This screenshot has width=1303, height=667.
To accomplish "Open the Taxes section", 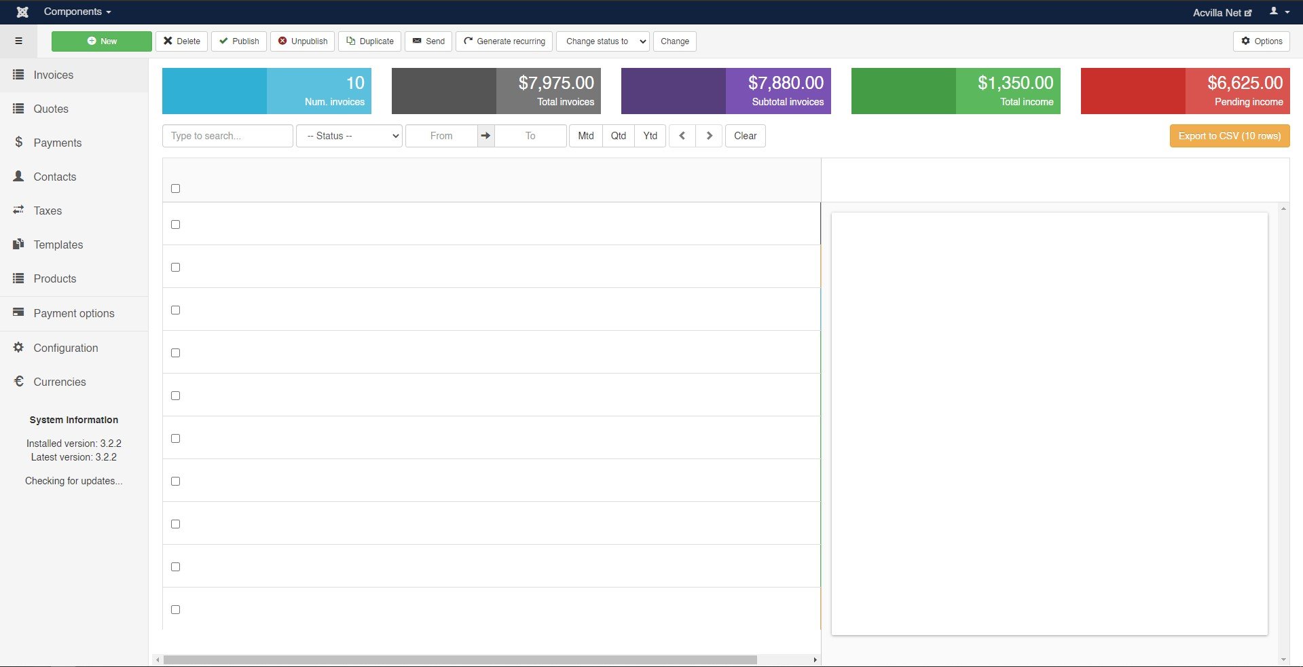I will tap(48, 211).
